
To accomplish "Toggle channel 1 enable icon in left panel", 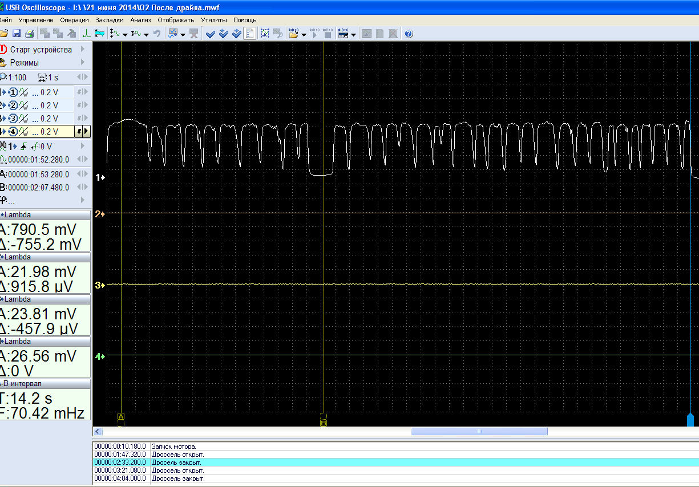I will tap(14, 92).
